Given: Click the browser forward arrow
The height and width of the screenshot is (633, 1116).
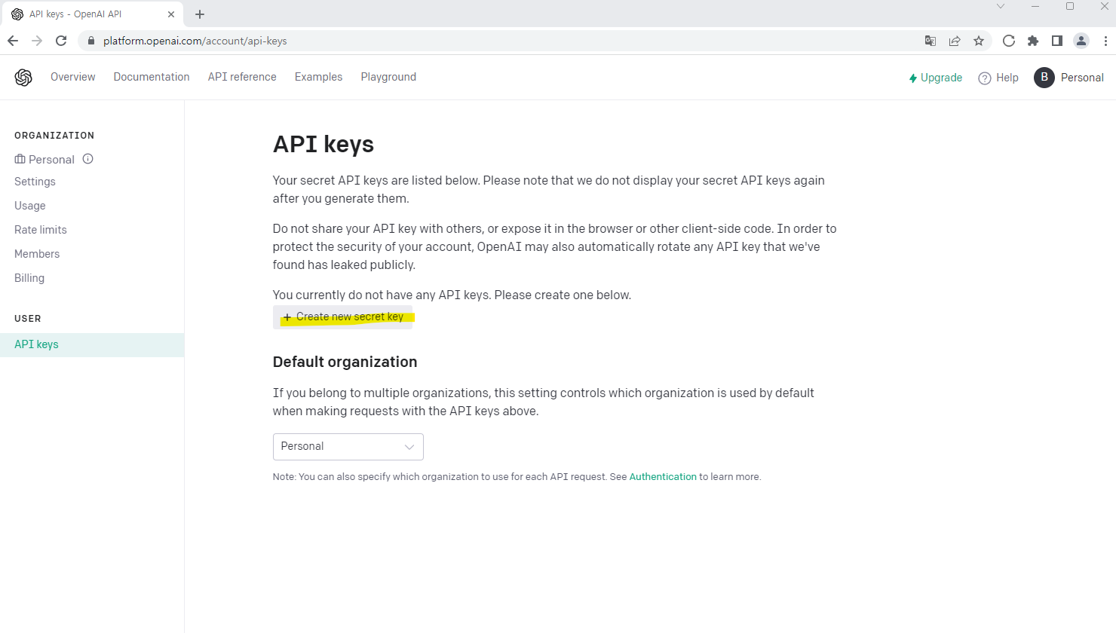Looking at the screenshot, I should [37, 41].
